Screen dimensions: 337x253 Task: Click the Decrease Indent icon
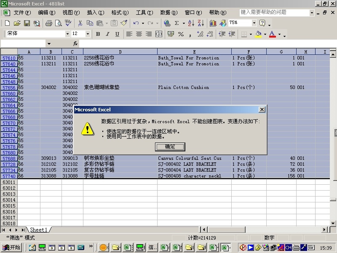222,34
